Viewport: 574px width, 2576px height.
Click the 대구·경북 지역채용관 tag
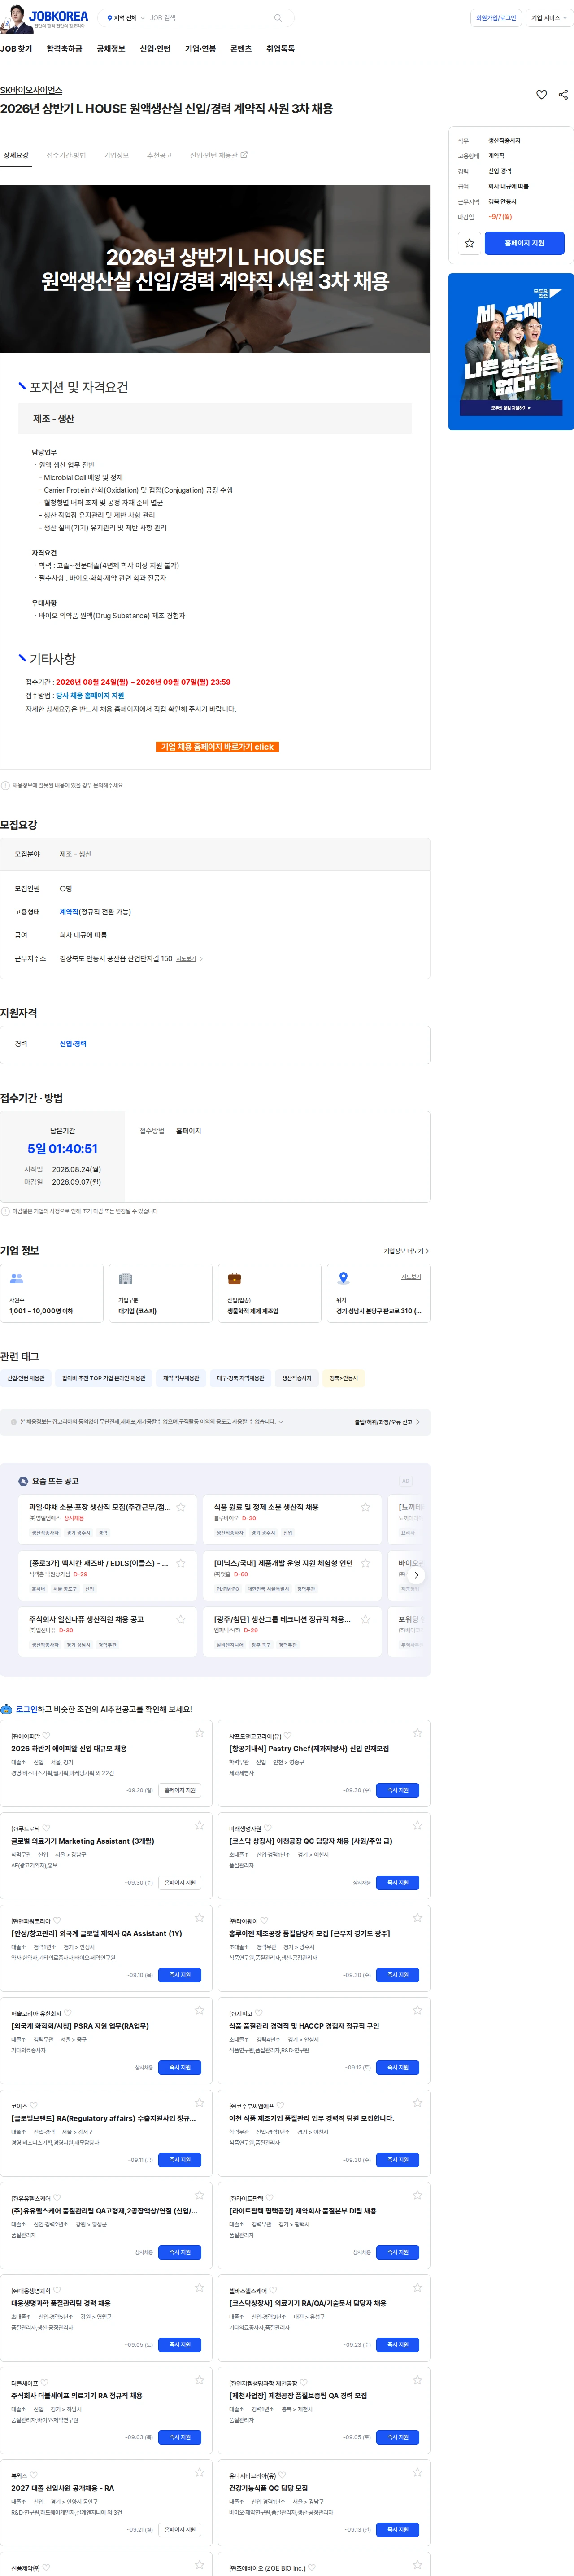click(240, 1377)
